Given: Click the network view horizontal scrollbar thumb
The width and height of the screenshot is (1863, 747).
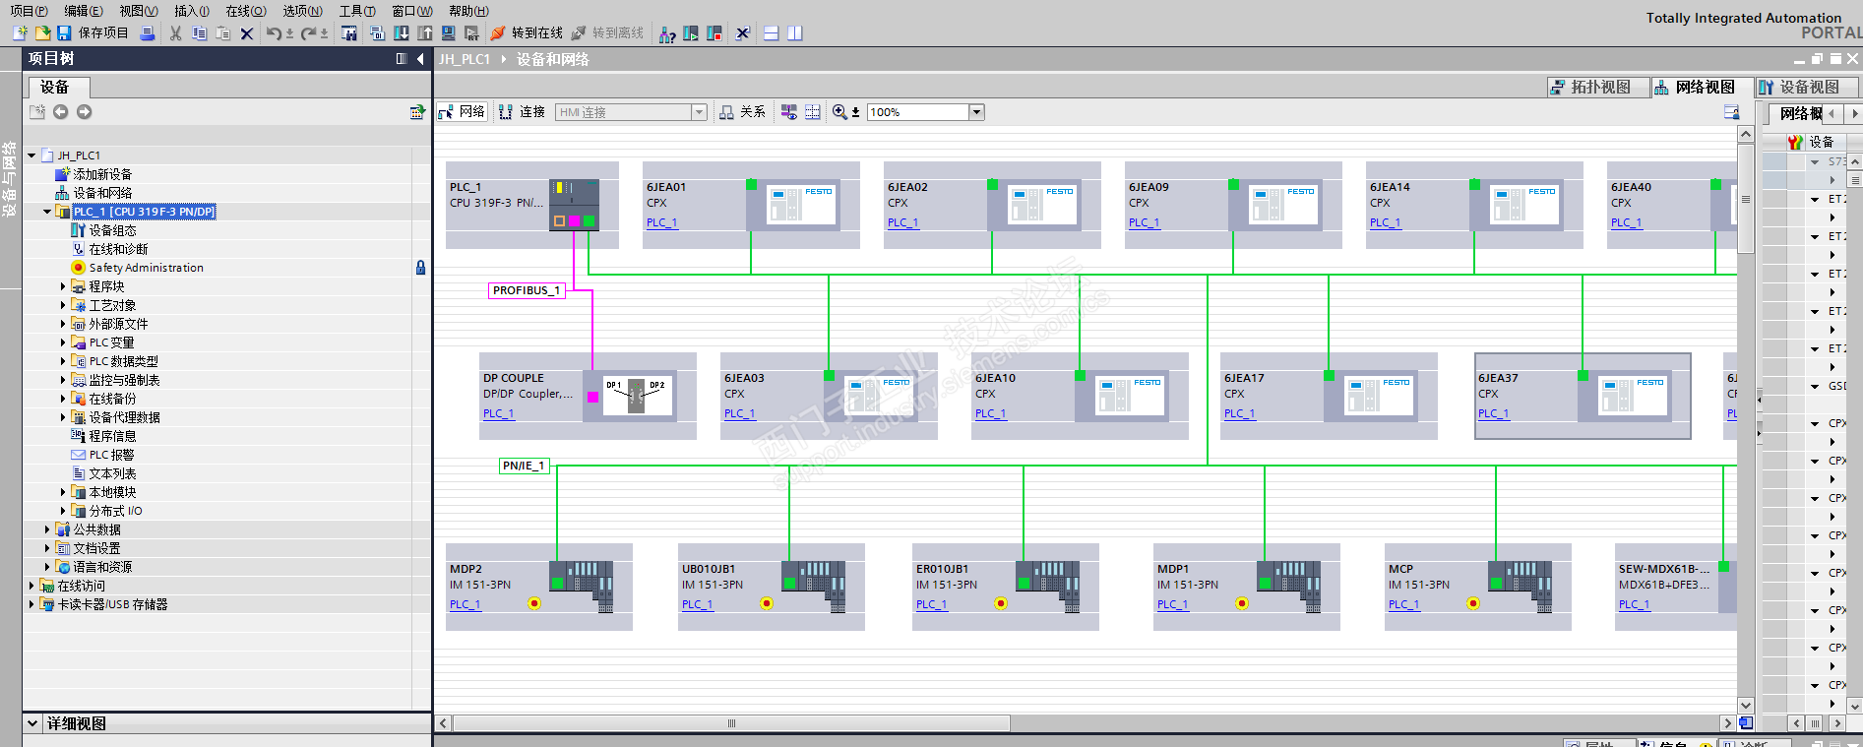Looking at the screenshot, I should click(731, 723).
